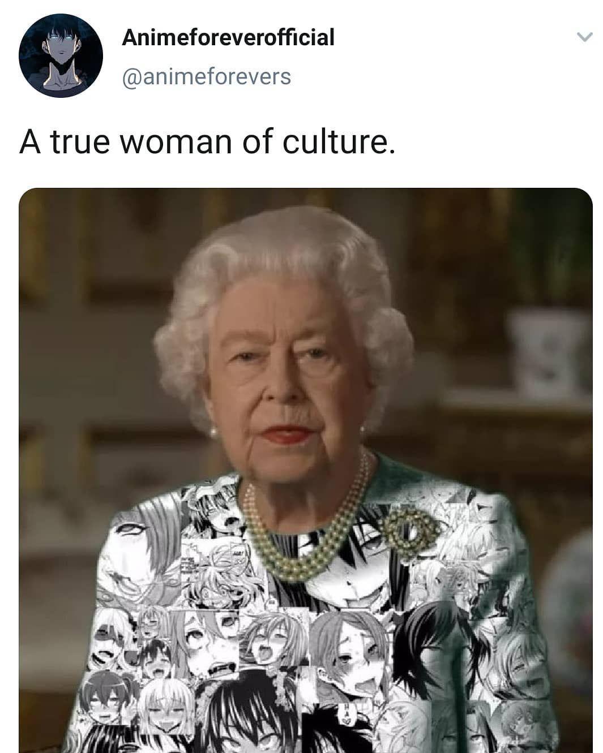This screenshot has width=603, height=753.
Task: Click the red lips in the photo
Action: (288, 434)
